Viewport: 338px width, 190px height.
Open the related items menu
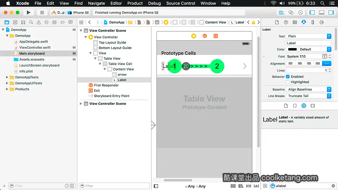coord(81,22)
